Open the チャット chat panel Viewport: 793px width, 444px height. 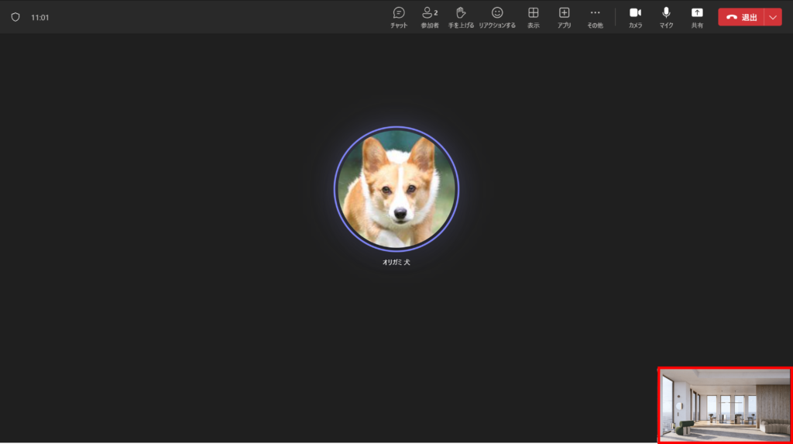tap(399, 16)
